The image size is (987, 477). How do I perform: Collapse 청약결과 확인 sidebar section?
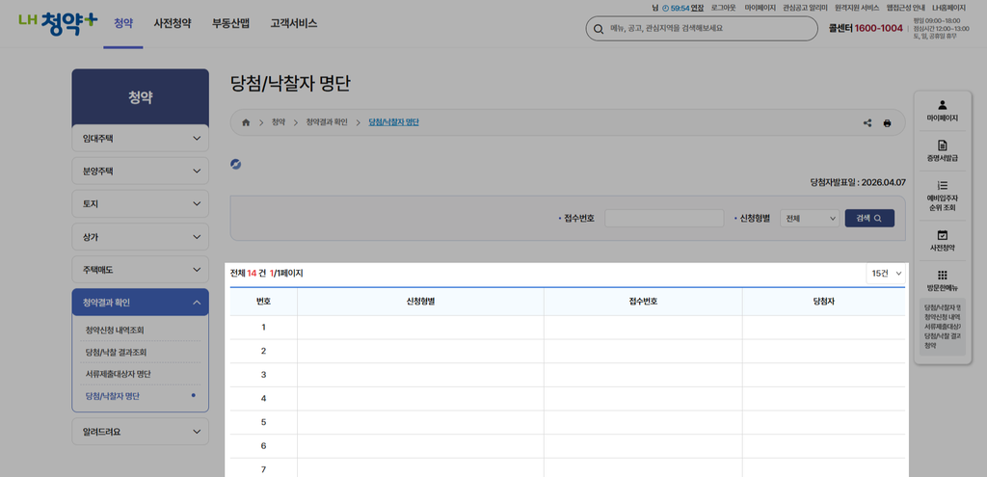click(x=141, y=302)
